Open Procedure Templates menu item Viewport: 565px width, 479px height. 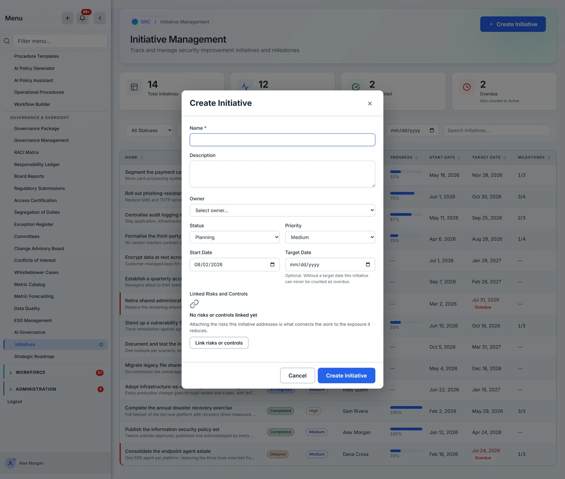(36, 56)
